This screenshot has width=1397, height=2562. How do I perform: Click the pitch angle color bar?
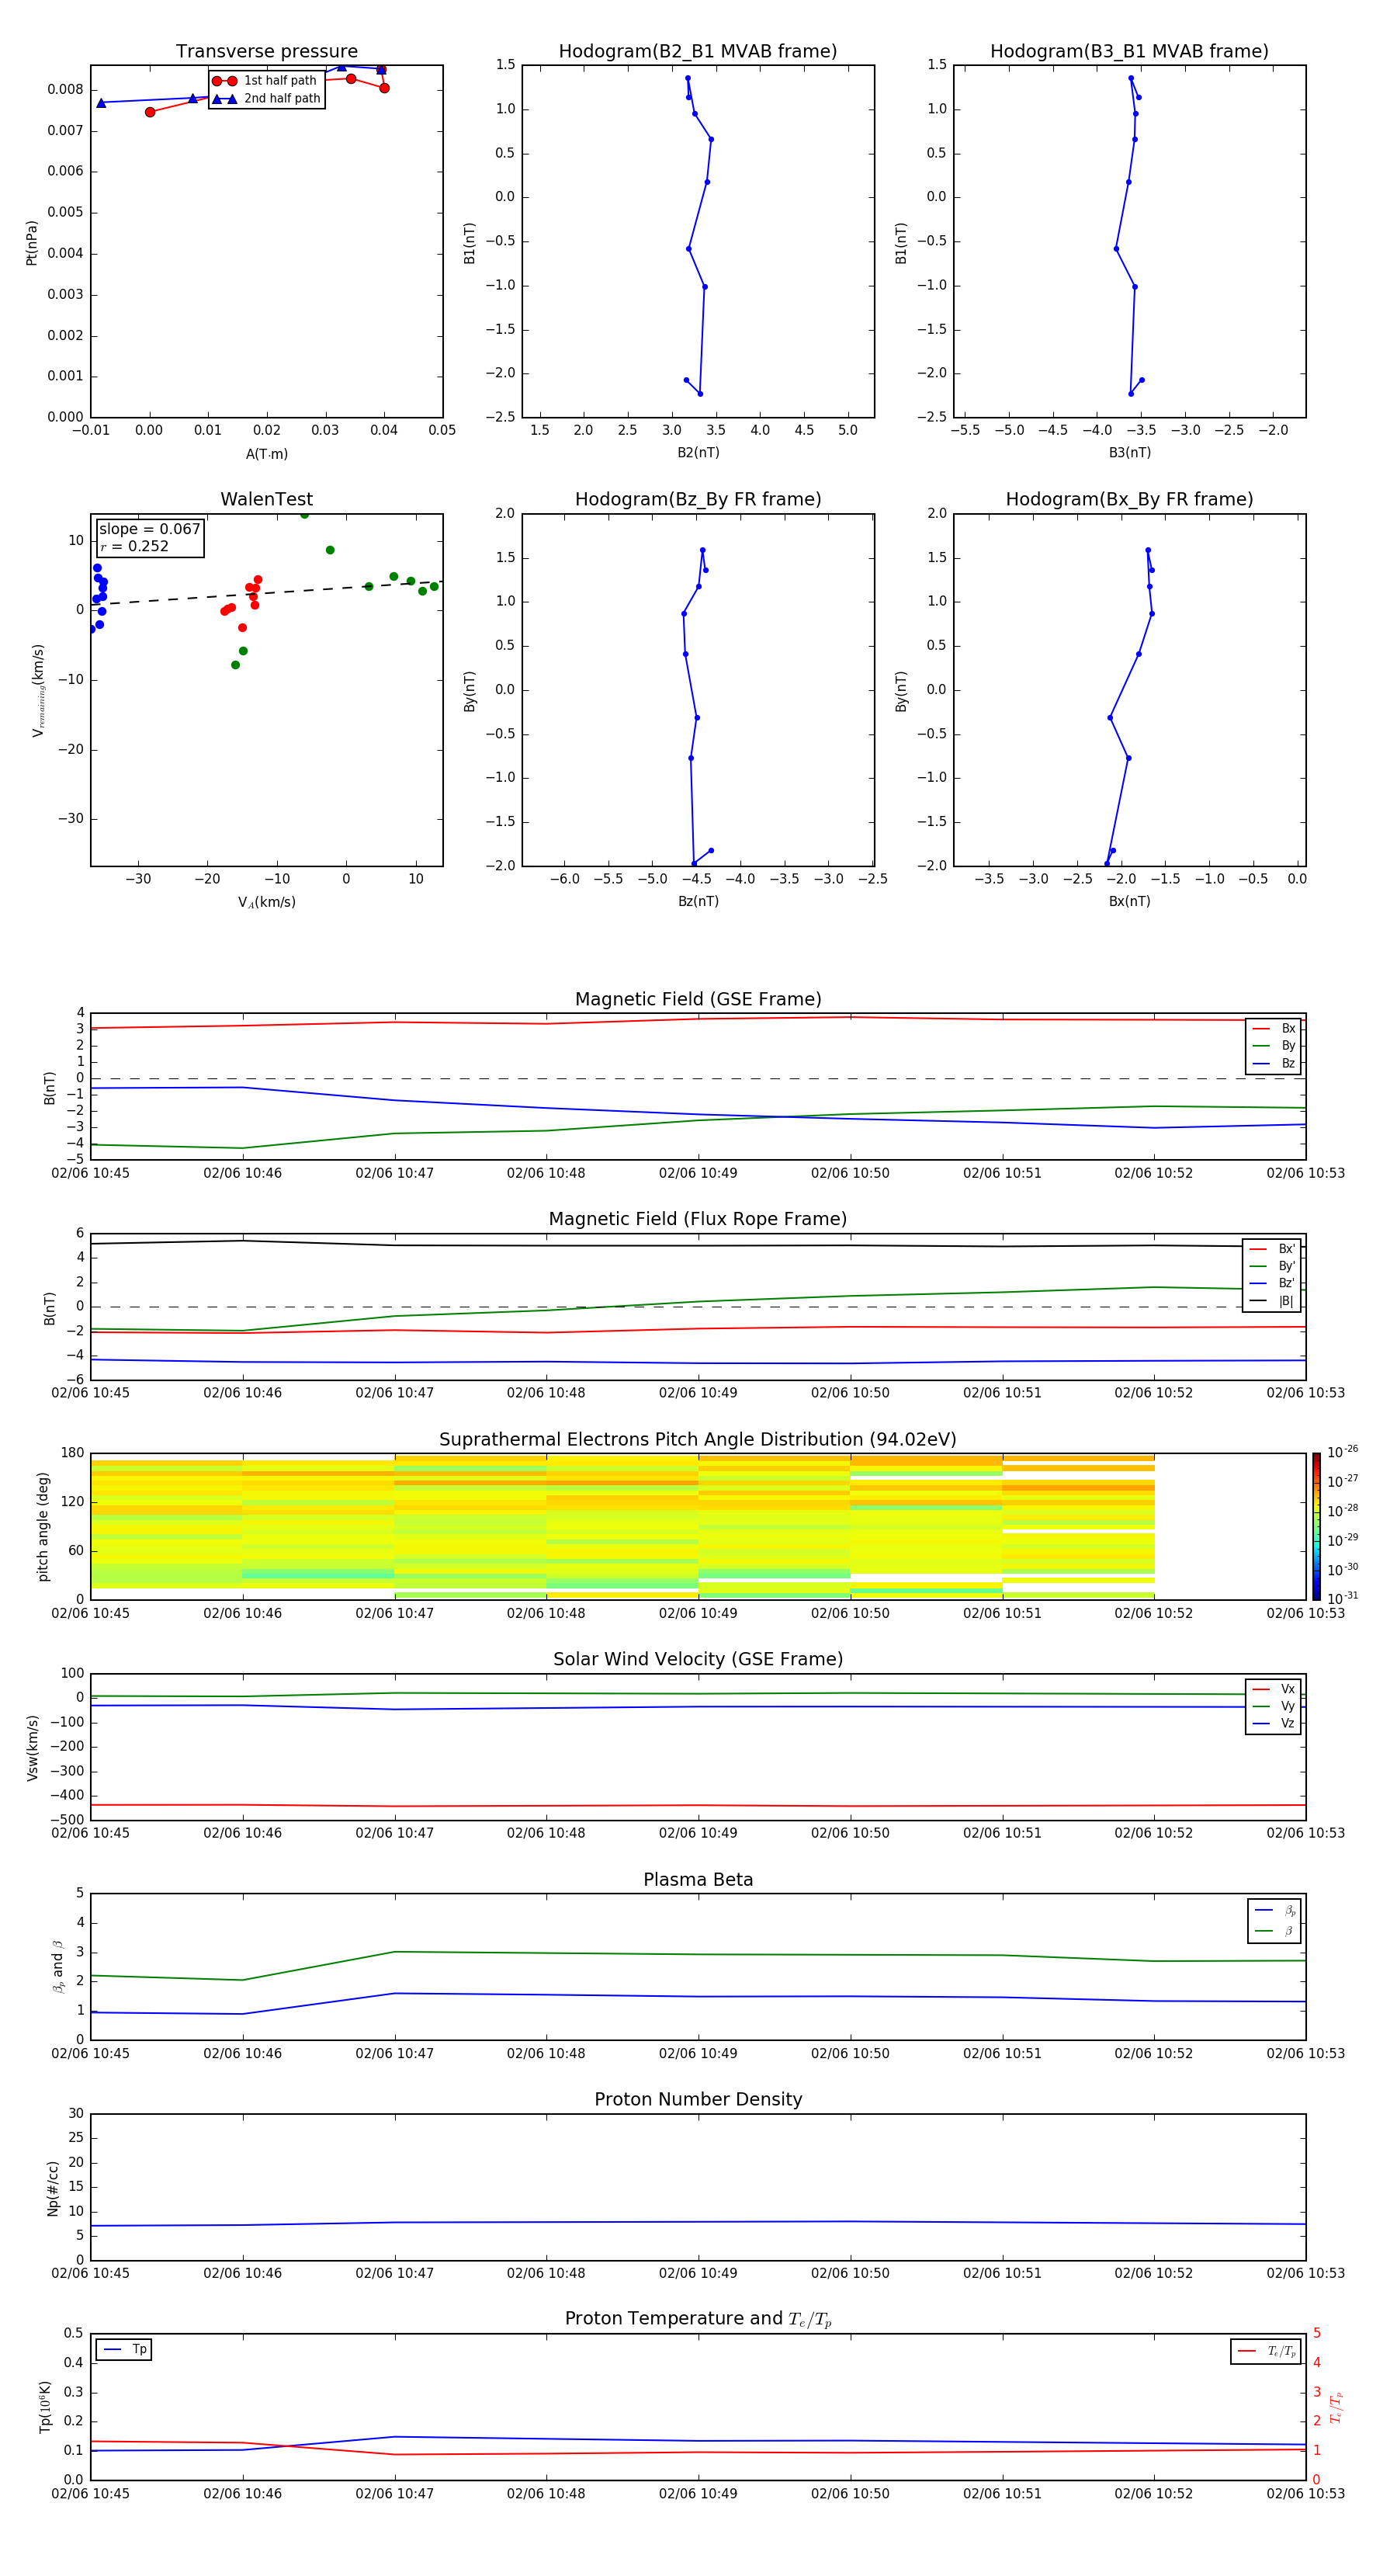tap(1316, 1526)
